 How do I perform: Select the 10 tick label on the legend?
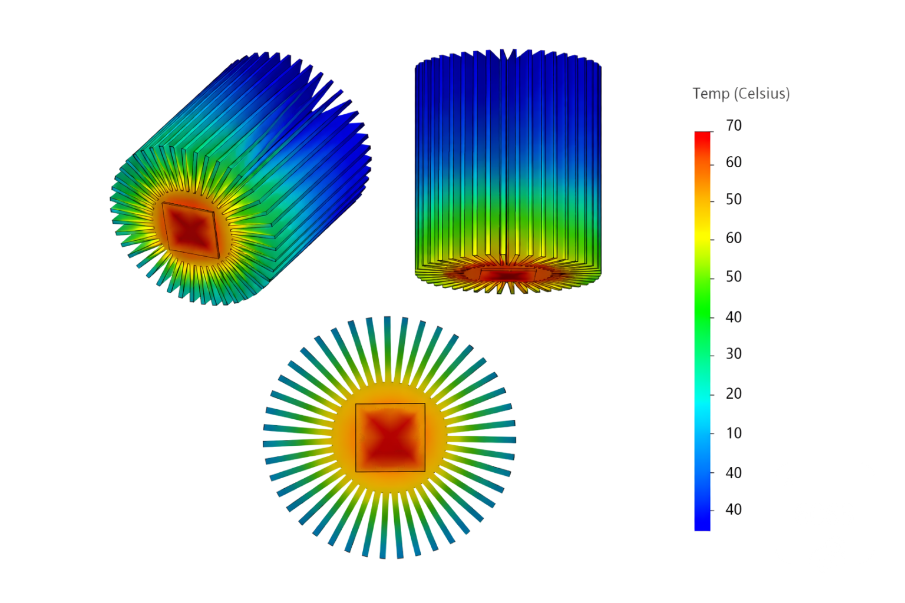(734, 433)
